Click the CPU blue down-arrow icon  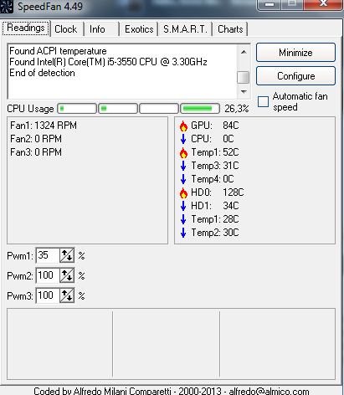click(183, 139)
